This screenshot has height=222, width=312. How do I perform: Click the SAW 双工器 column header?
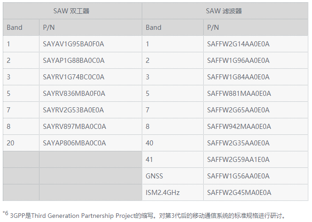72,11
